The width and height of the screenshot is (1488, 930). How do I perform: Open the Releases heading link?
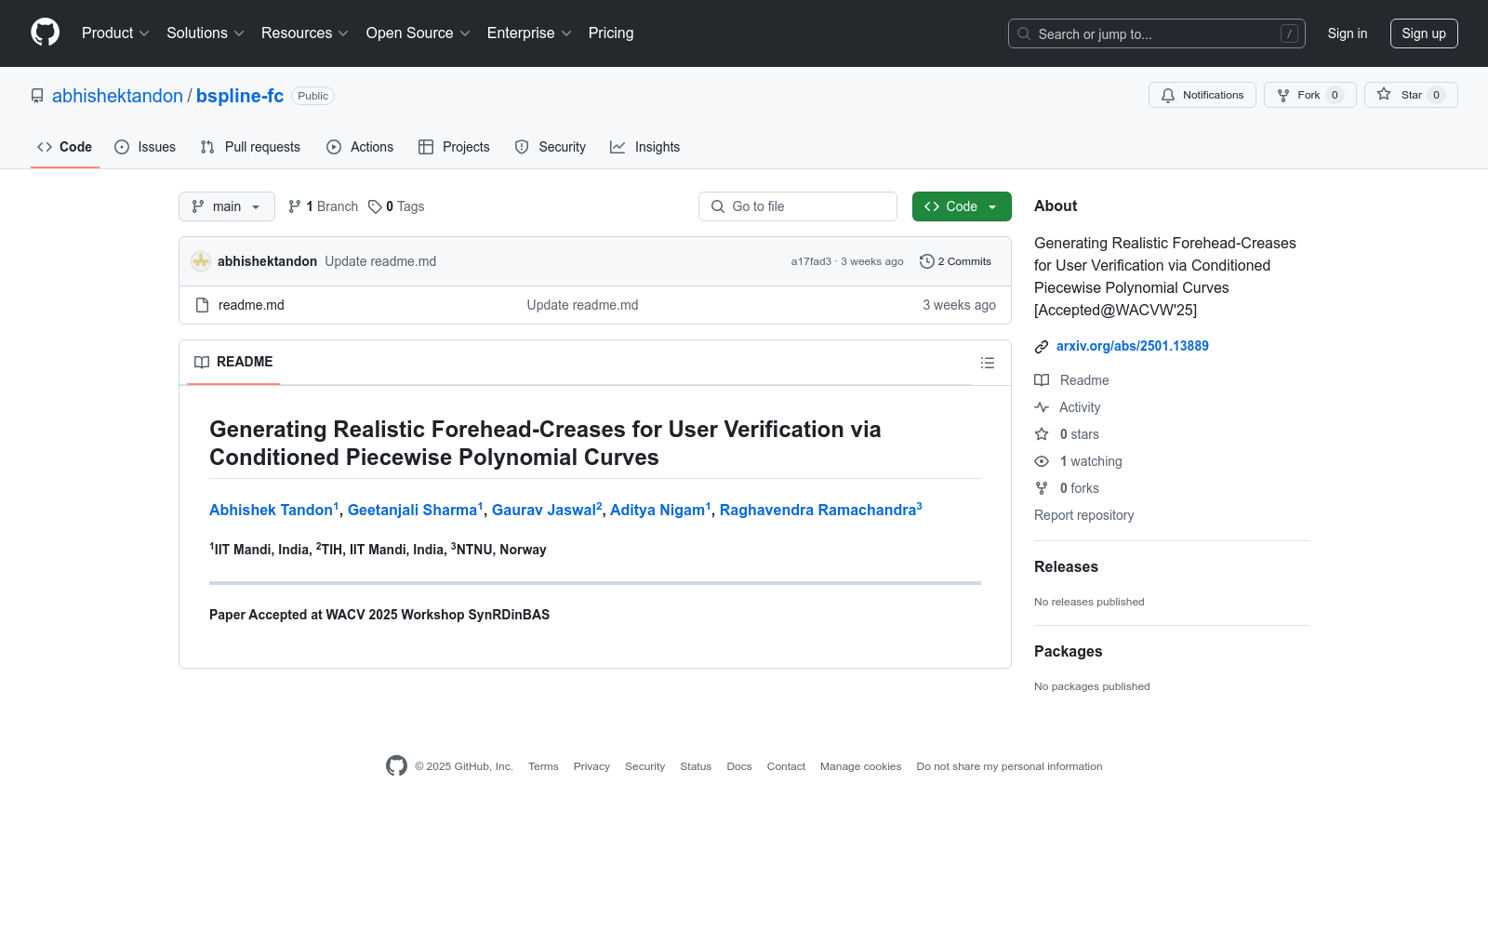tap(1066, 567)
